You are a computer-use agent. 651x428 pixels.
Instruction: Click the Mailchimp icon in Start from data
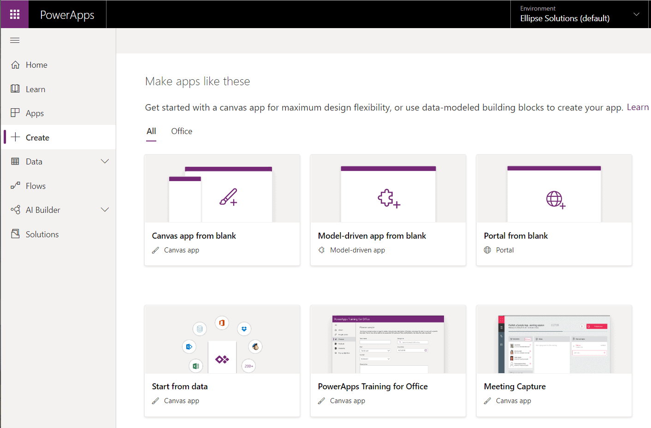coord(255,346)
